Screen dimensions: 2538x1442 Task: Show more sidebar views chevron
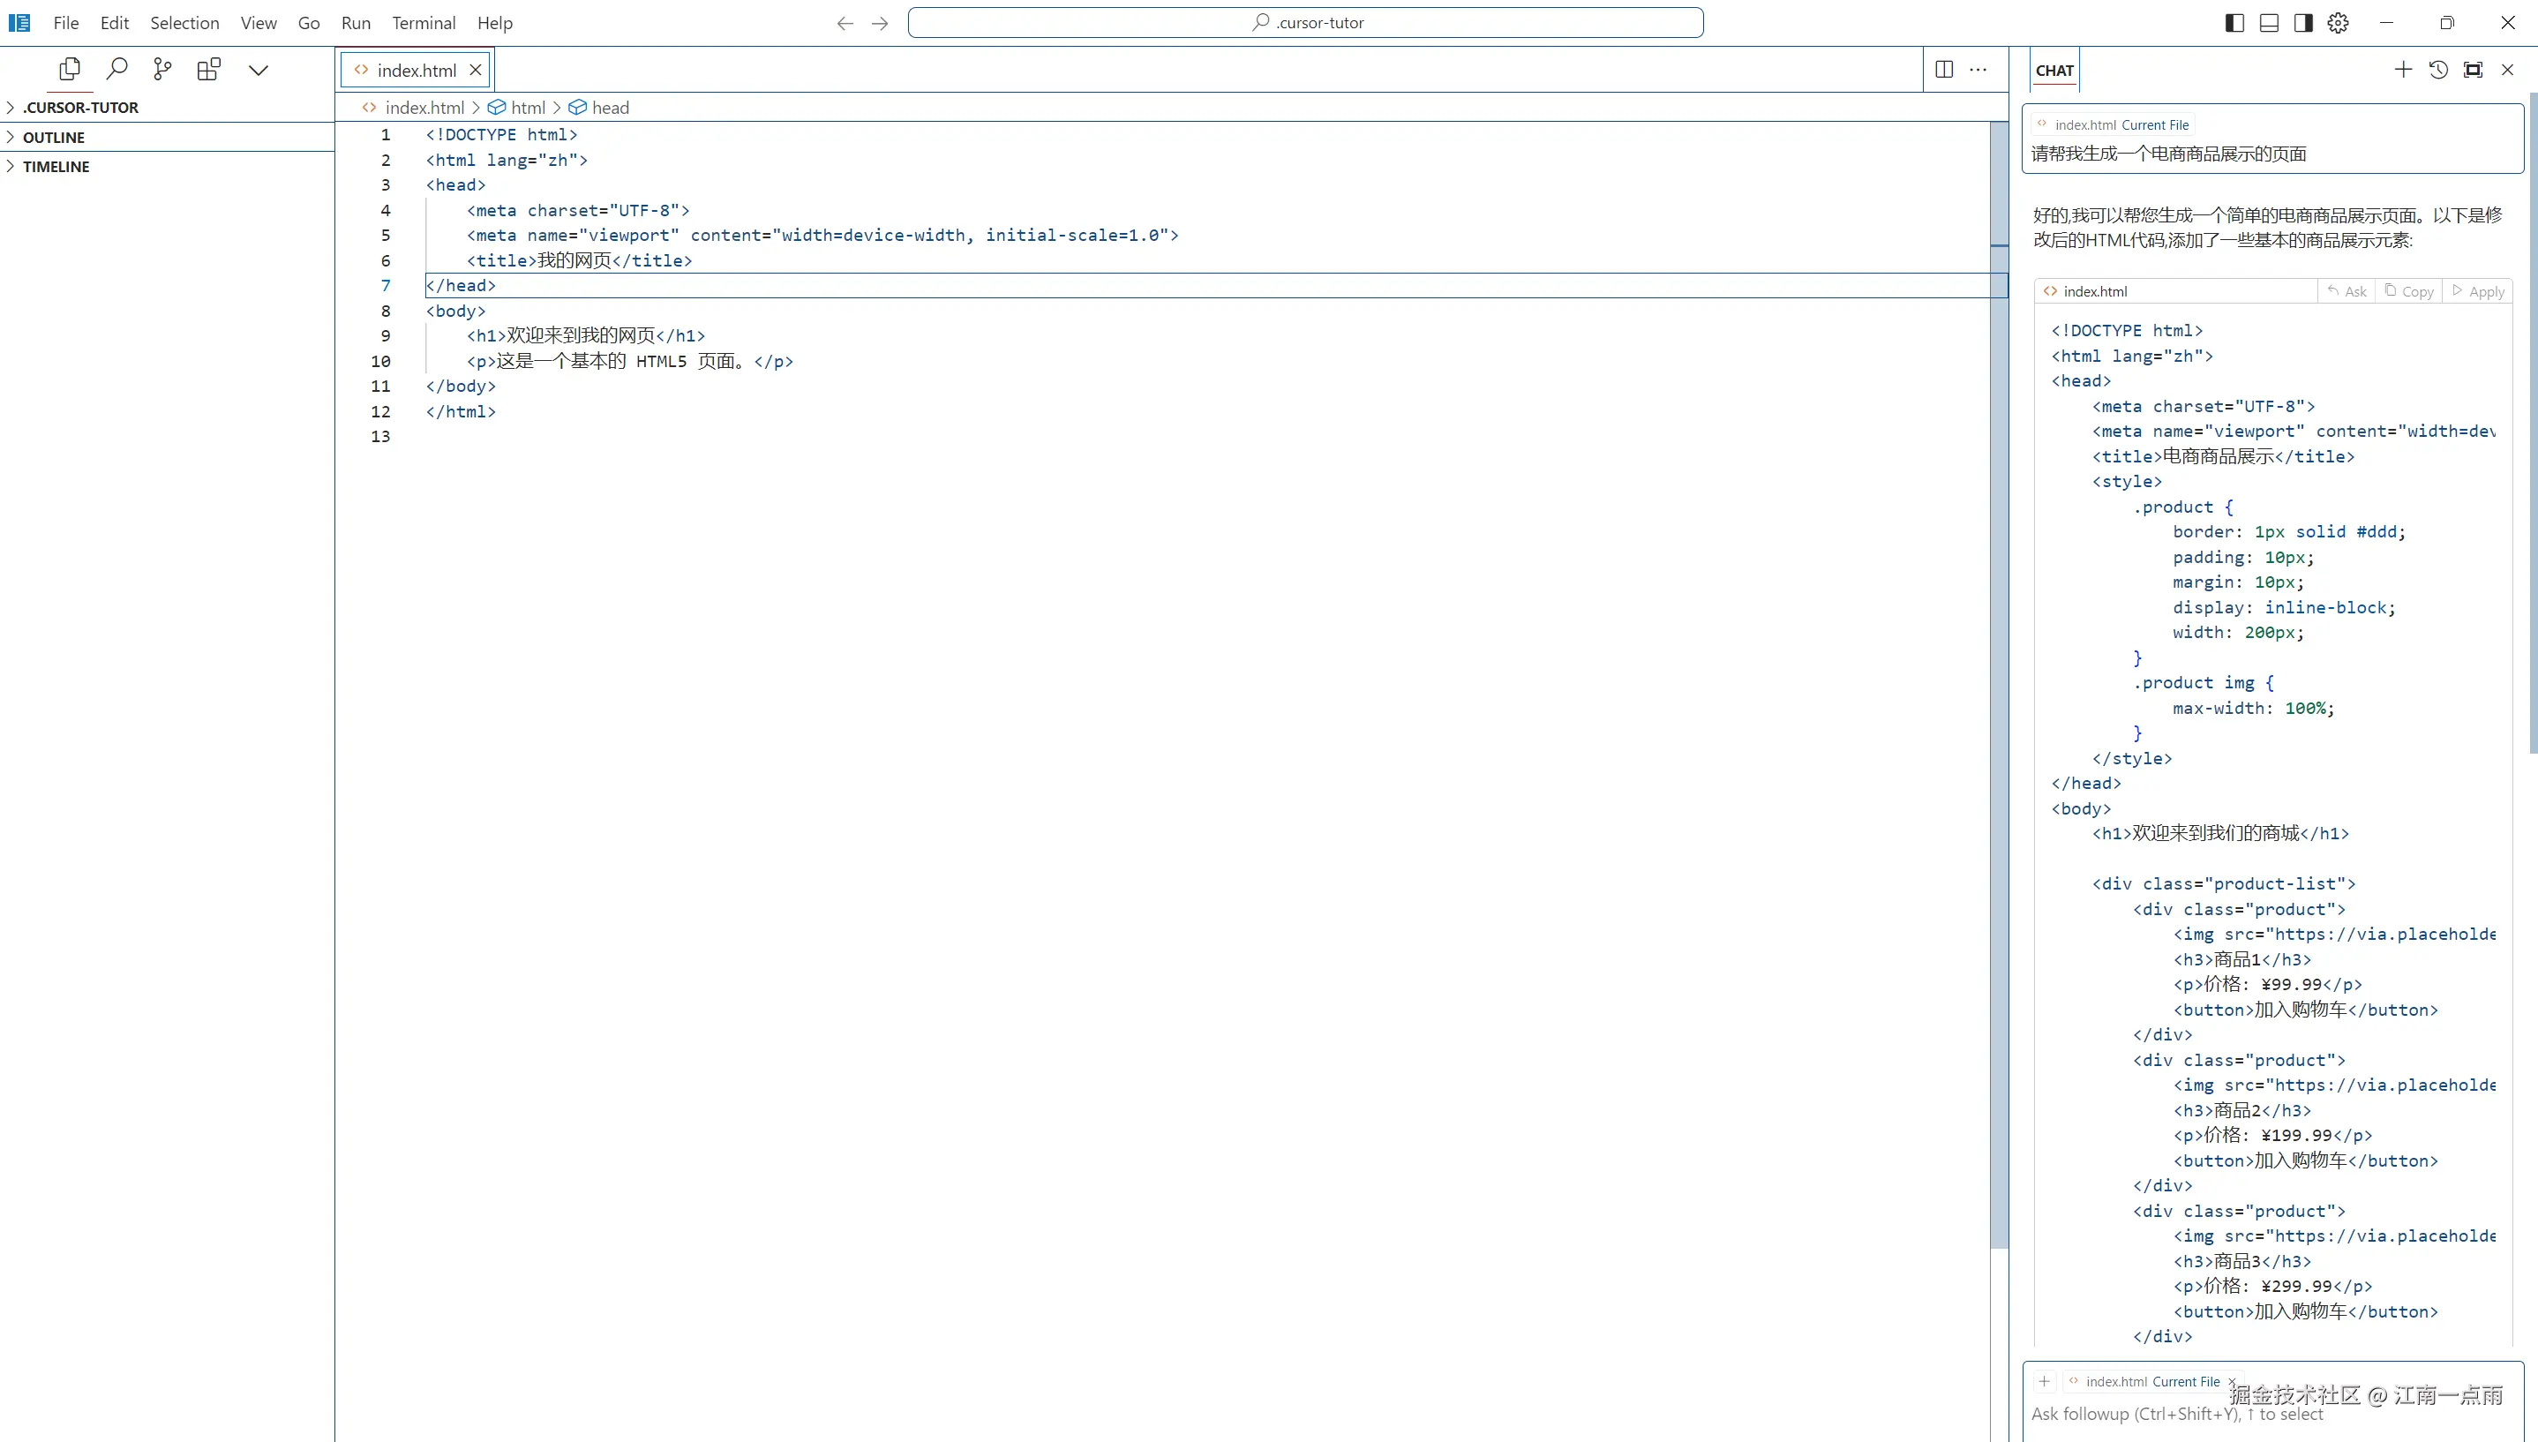point(259,70)
